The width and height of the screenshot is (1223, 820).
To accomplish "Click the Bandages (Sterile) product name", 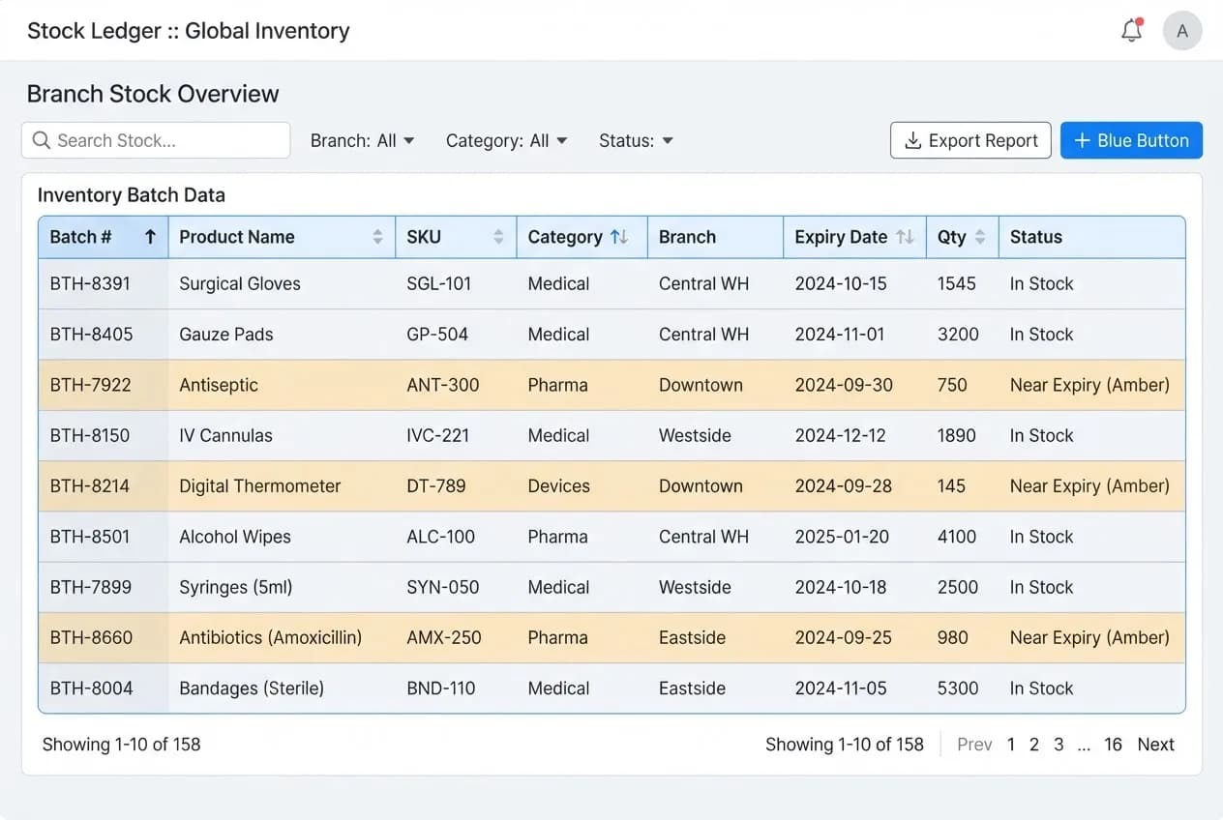I will (x=252, y=688).
